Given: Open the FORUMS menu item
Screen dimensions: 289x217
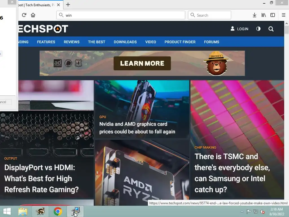Looking at the screenshot, I should 212,42.
